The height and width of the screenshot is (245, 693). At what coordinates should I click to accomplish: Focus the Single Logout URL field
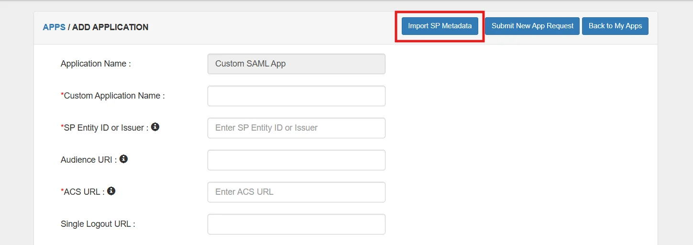point(297,224)
